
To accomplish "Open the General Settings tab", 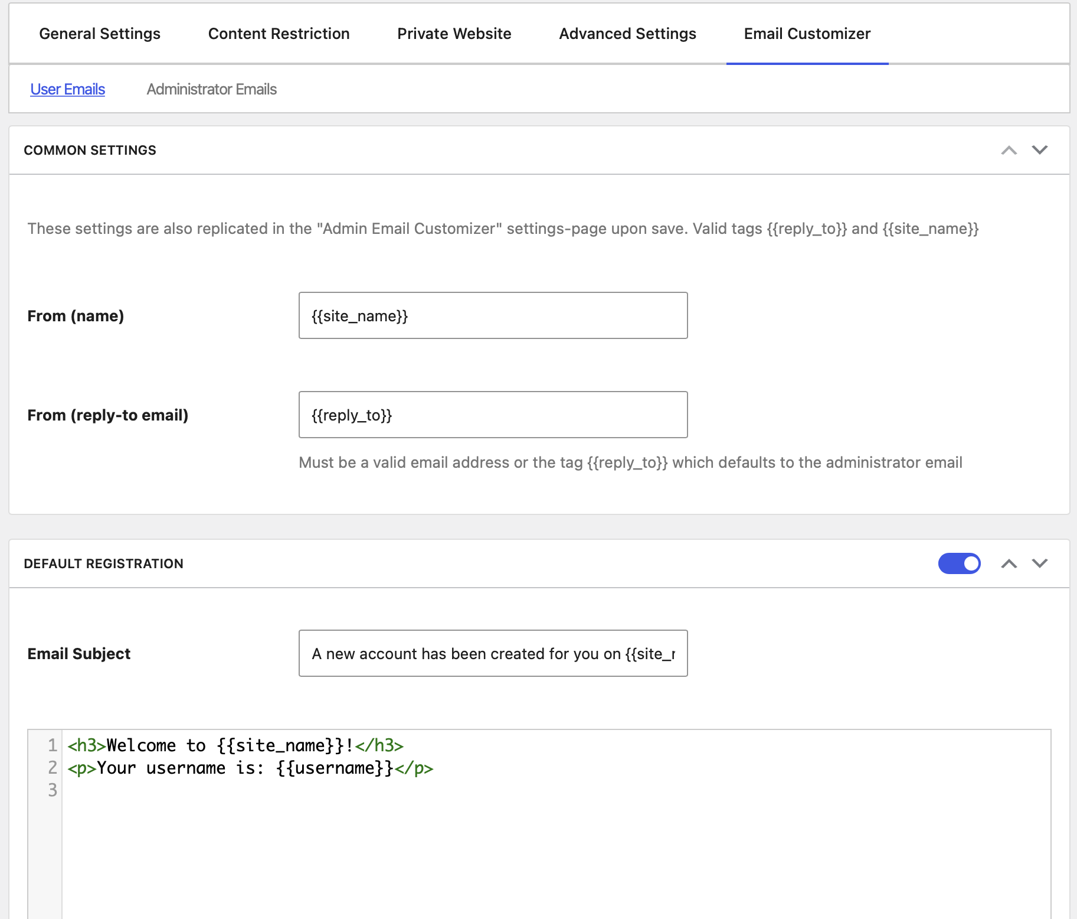I will pyautogui.click(x=100, y=34).
